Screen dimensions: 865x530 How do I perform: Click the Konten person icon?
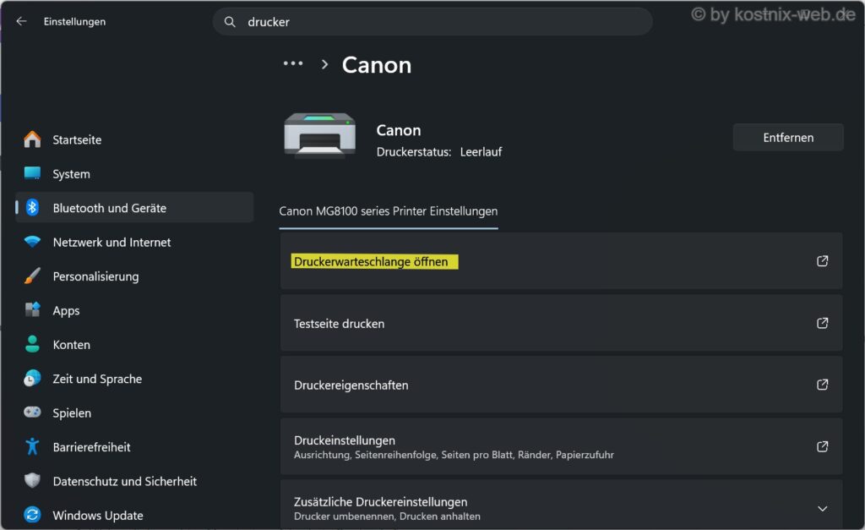[x=33, y=344]
